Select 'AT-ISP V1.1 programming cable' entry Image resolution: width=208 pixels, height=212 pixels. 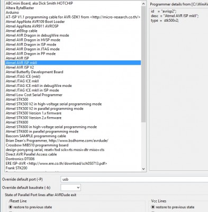(73, 17)
